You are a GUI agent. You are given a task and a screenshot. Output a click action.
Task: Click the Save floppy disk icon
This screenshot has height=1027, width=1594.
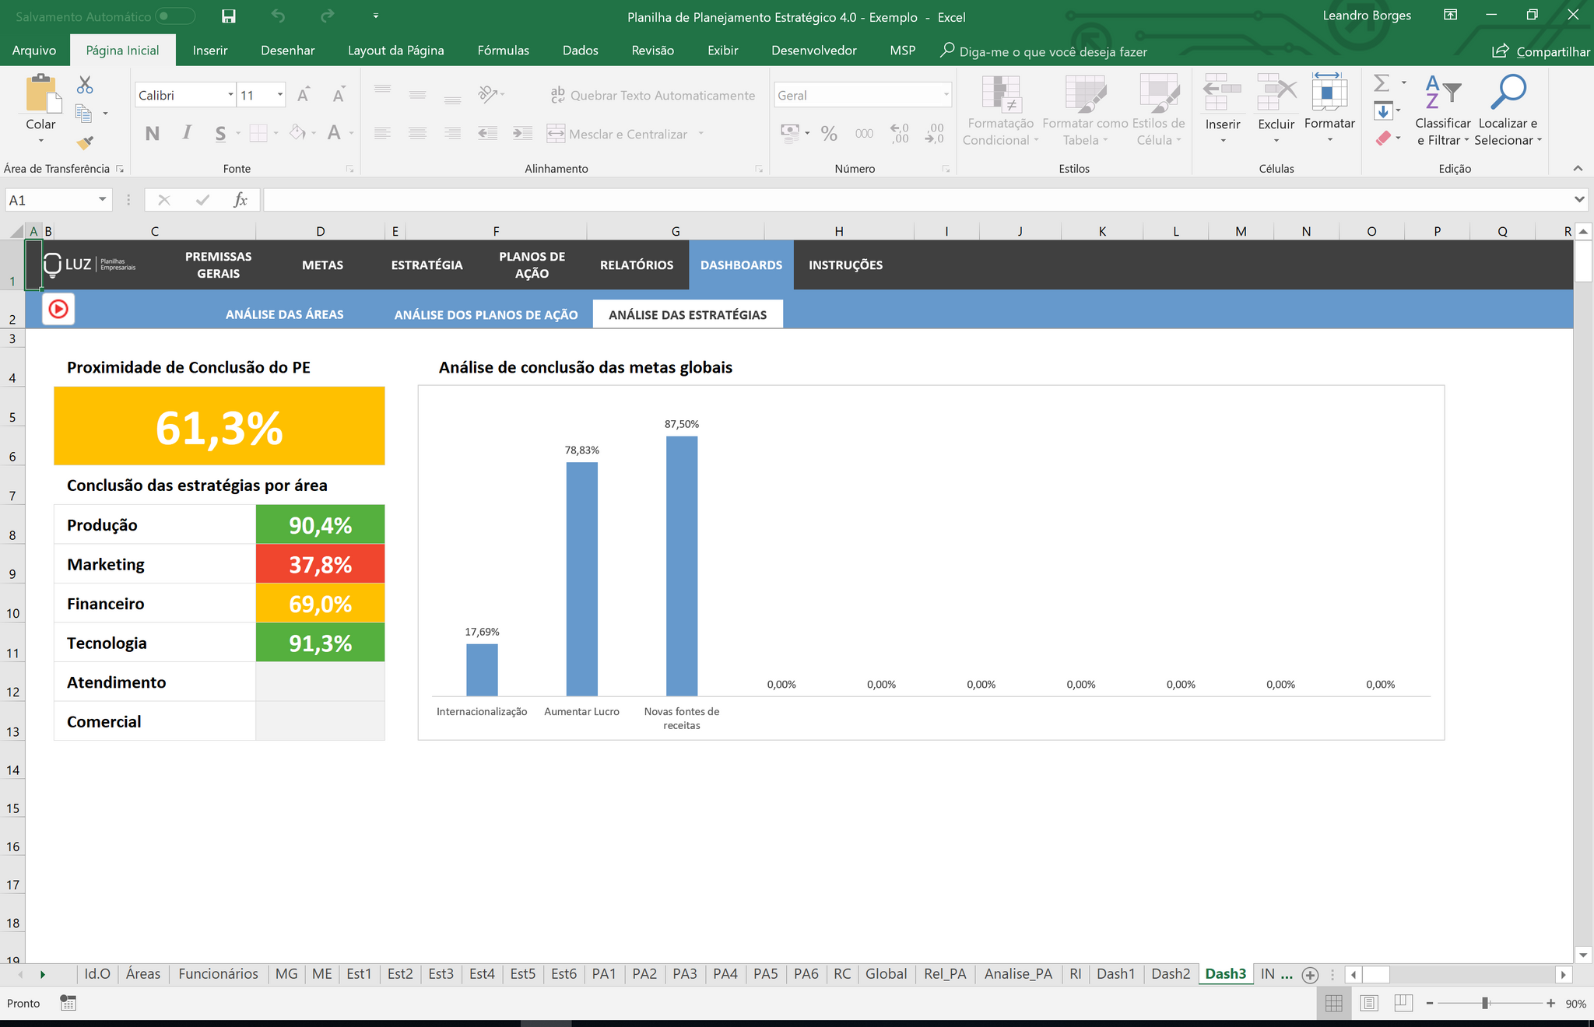229,16
